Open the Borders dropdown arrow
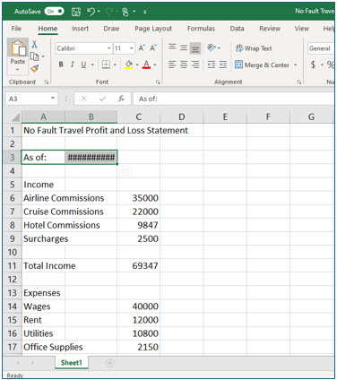The width and height of the screenshot is (337, 380). click(115, 65)
